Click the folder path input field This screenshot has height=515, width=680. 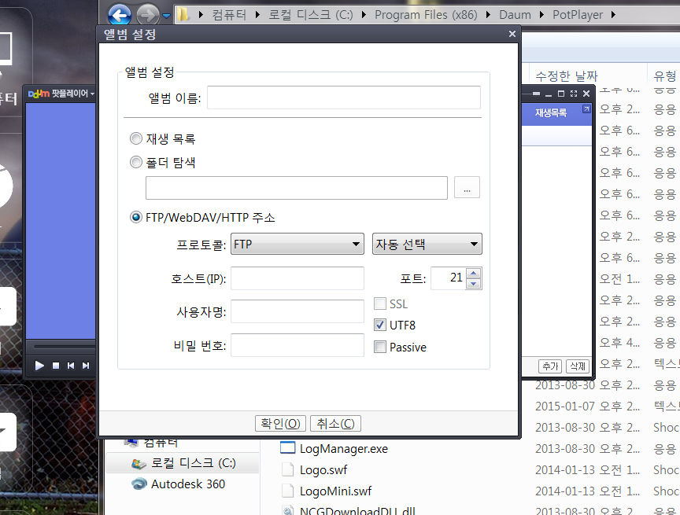pos(296,188)
